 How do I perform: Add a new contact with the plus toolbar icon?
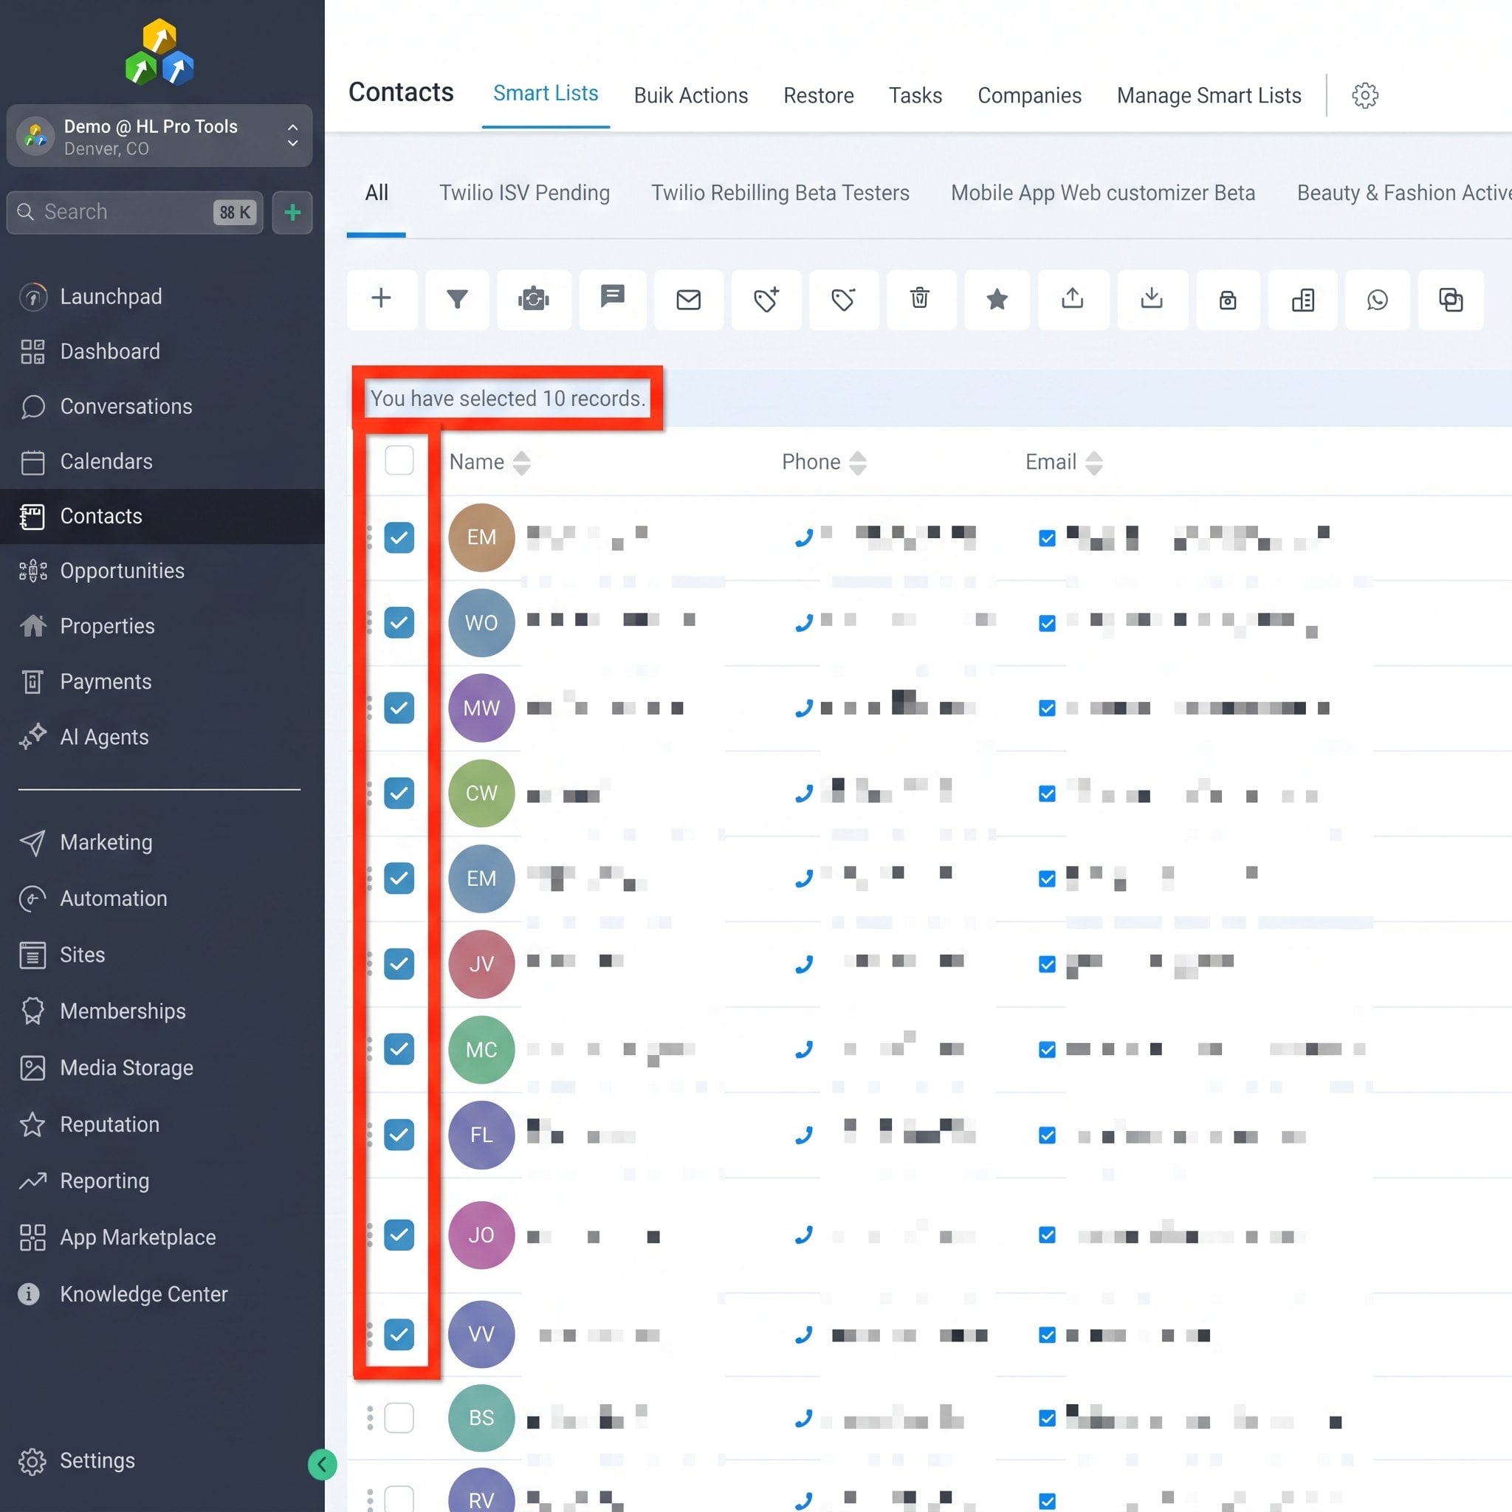click(381, 299)
